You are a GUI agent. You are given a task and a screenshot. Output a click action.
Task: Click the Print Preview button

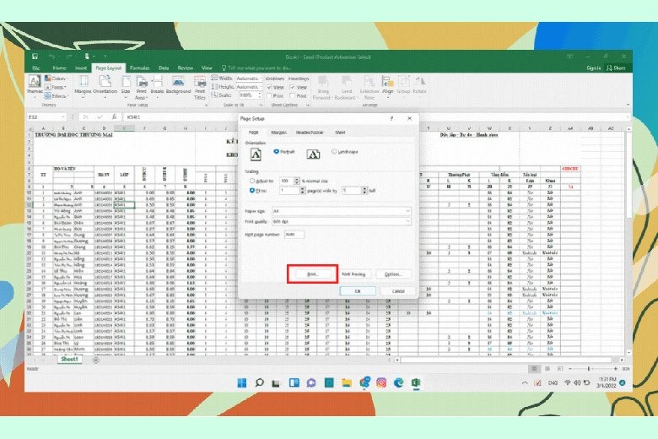click(353, 274)
